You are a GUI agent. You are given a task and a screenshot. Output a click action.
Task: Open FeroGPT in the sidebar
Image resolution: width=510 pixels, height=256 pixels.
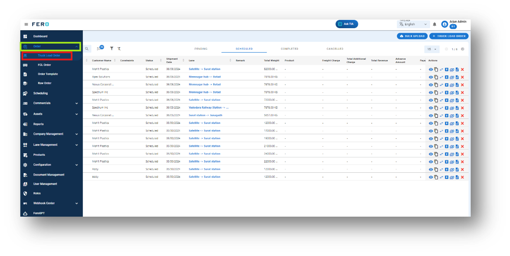click(x=39, y=213)
